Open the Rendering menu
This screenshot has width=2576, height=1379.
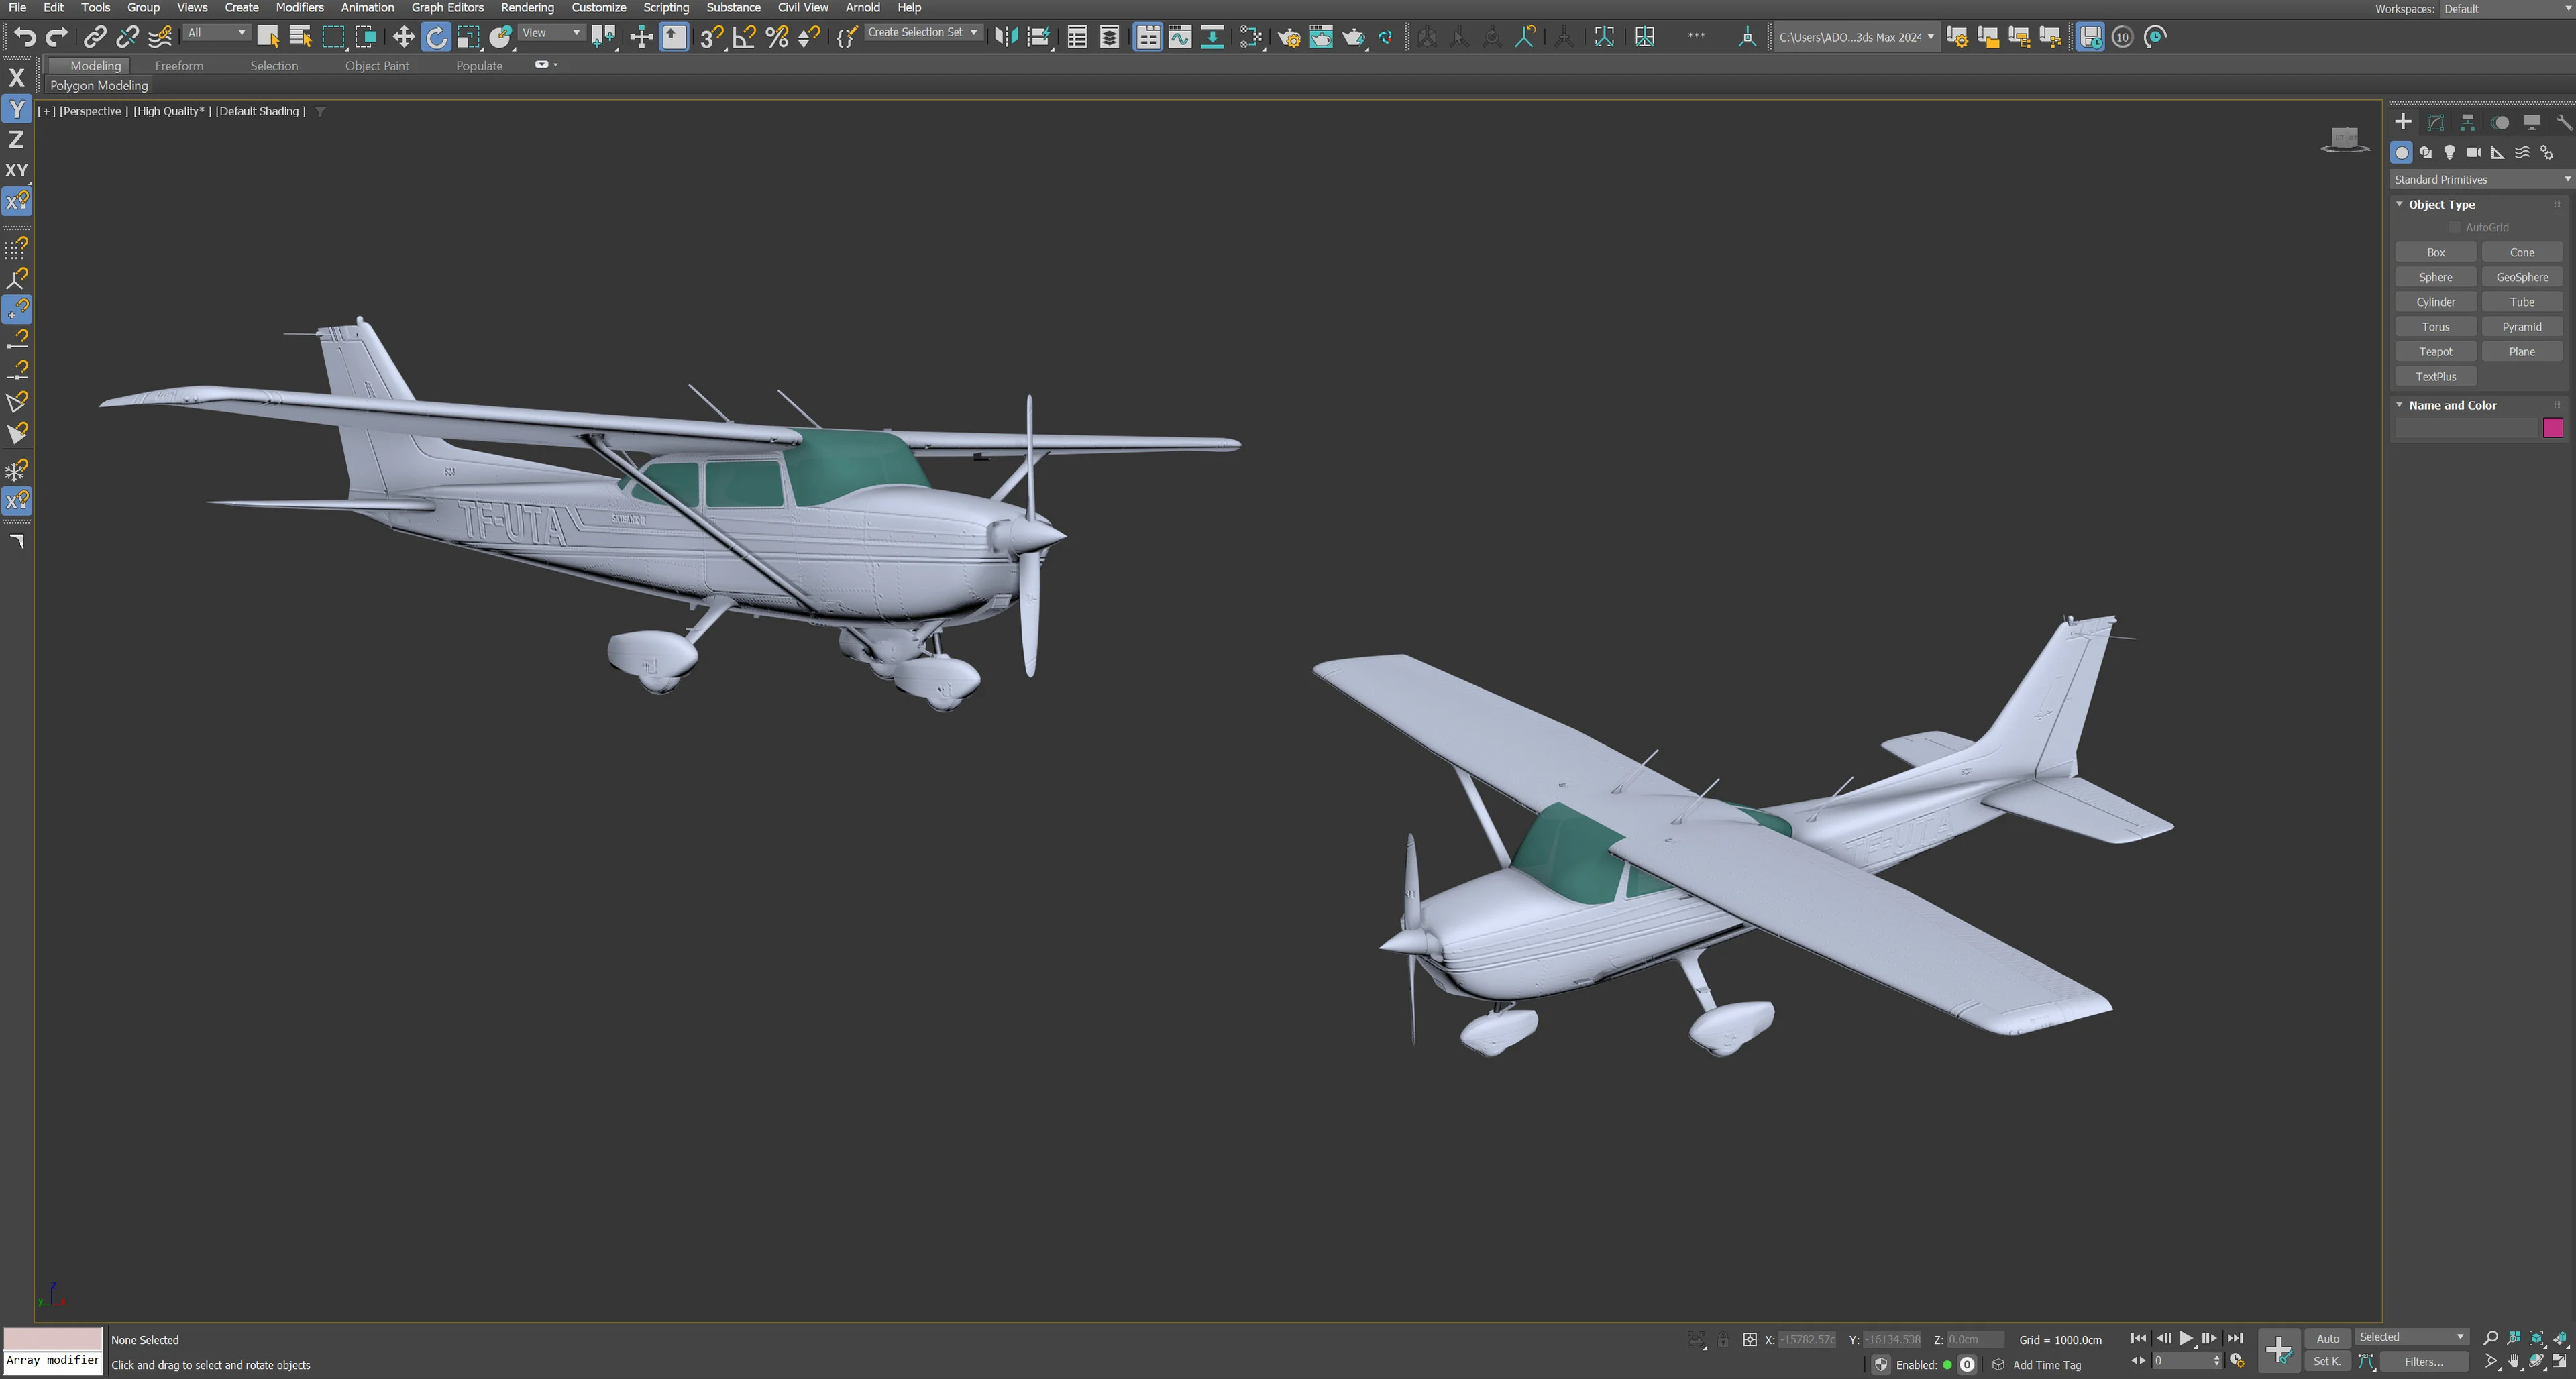point(527,7)
